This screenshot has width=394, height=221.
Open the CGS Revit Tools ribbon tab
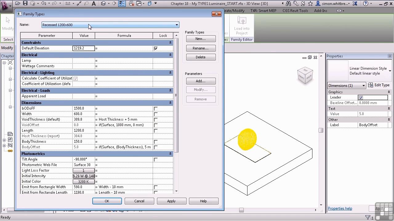[x=295, y=10]
